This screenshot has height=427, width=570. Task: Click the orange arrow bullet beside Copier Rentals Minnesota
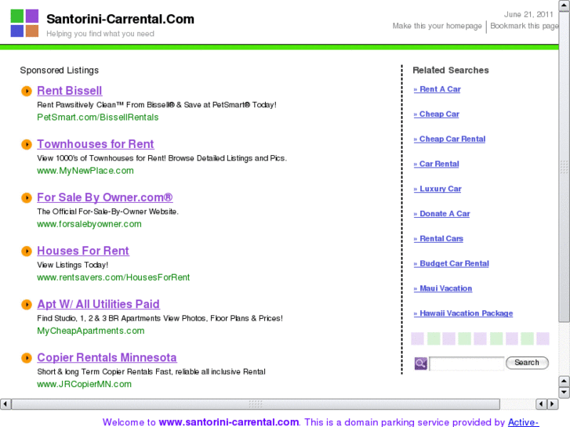pyautogui.click(x=27, y=358)
